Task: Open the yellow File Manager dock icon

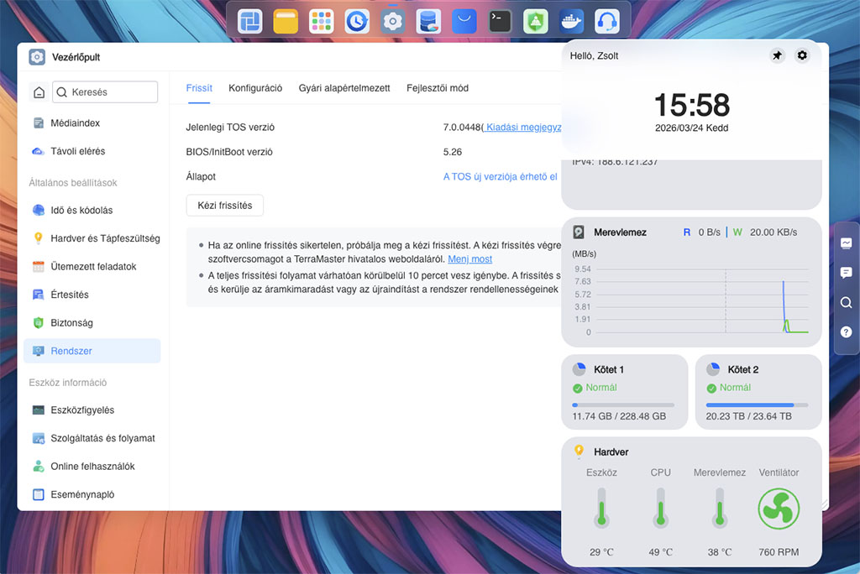Action: (286, 21)
